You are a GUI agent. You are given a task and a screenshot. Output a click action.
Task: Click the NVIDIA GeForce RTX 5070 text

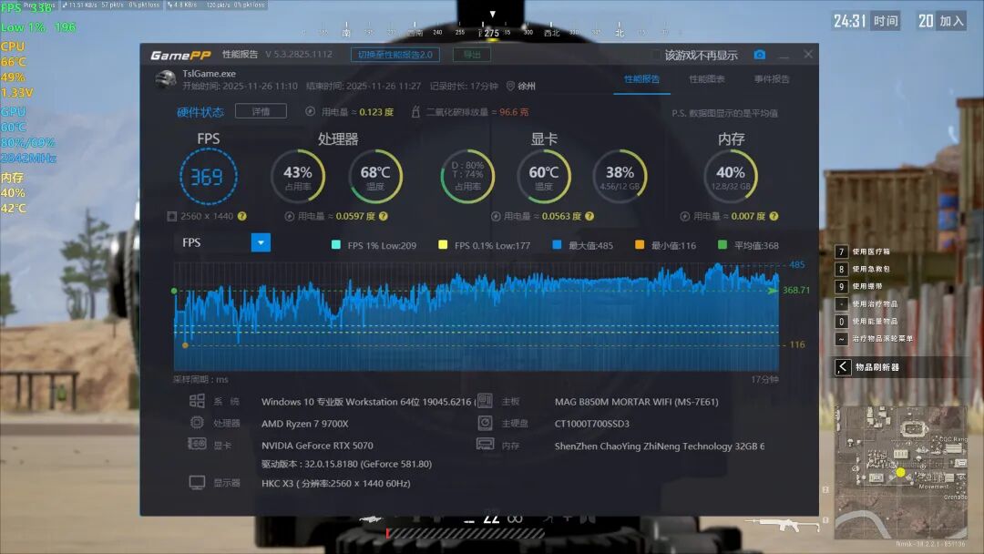[x=317, y=446]
